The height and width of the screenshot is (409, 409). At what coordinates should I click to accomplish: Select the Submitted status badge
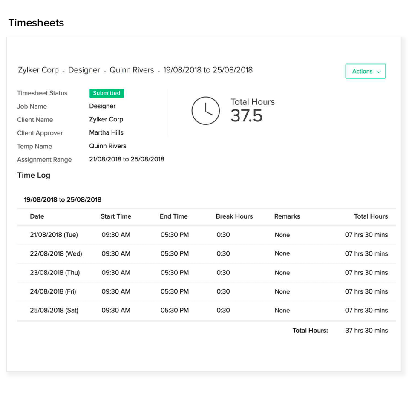pos(107,93)
